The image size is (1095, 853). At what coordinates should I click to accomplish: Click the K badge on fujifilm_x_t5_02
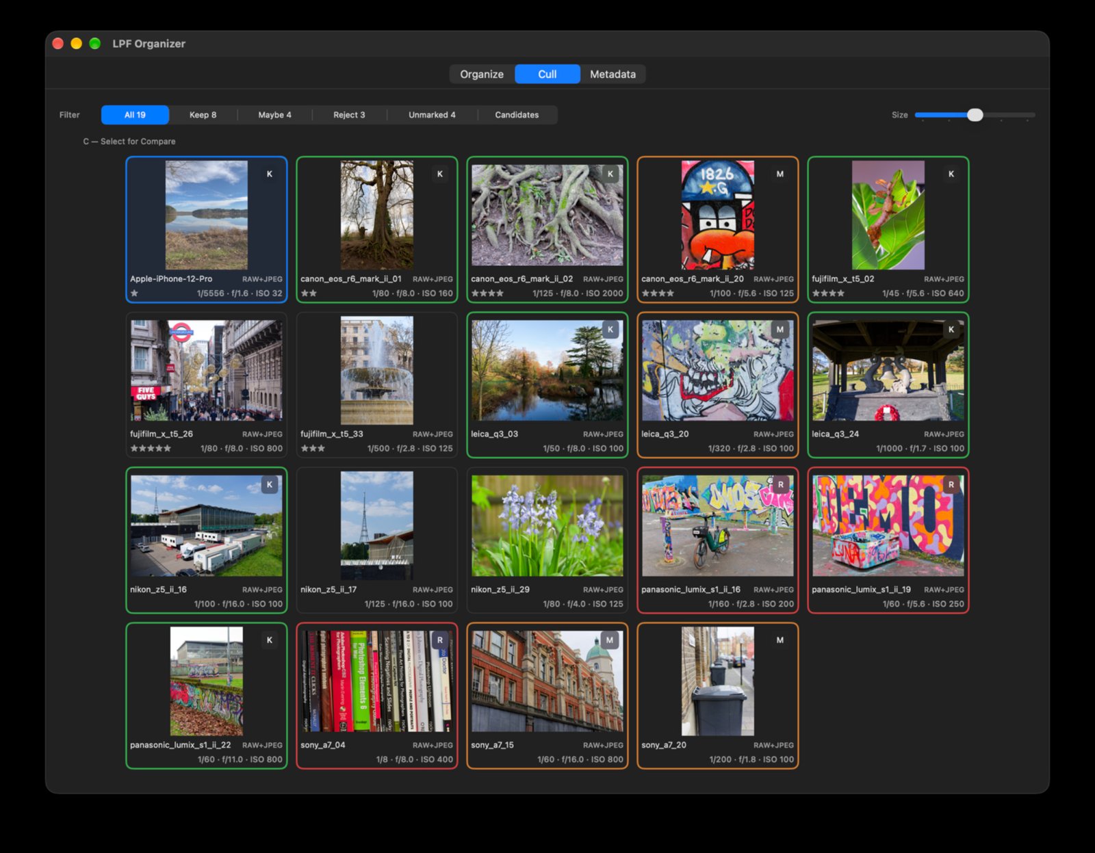coord(951,174)
